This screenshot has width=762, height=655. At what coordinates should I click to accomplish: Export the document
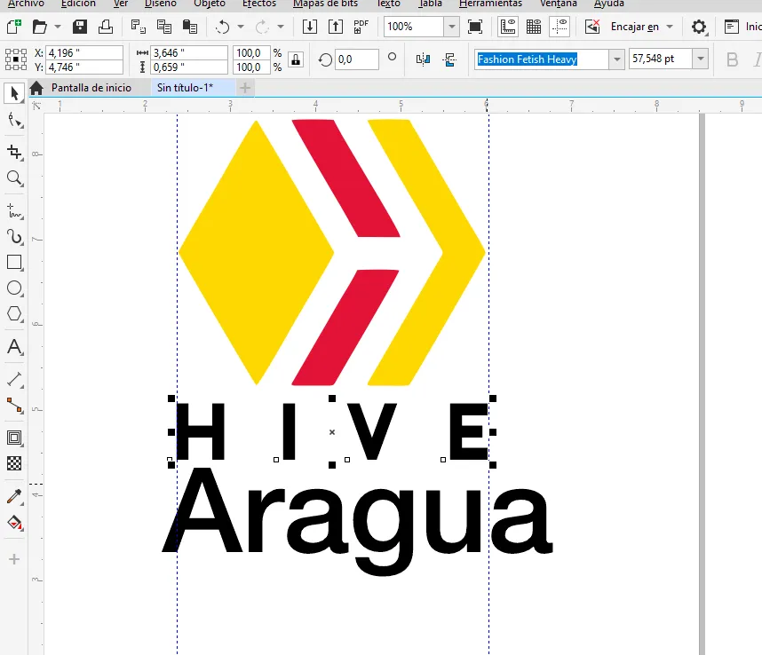[336, 27]
